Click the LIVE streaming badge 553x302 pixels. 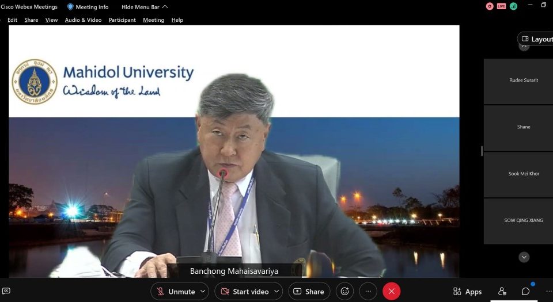click(x=501, y=6)
